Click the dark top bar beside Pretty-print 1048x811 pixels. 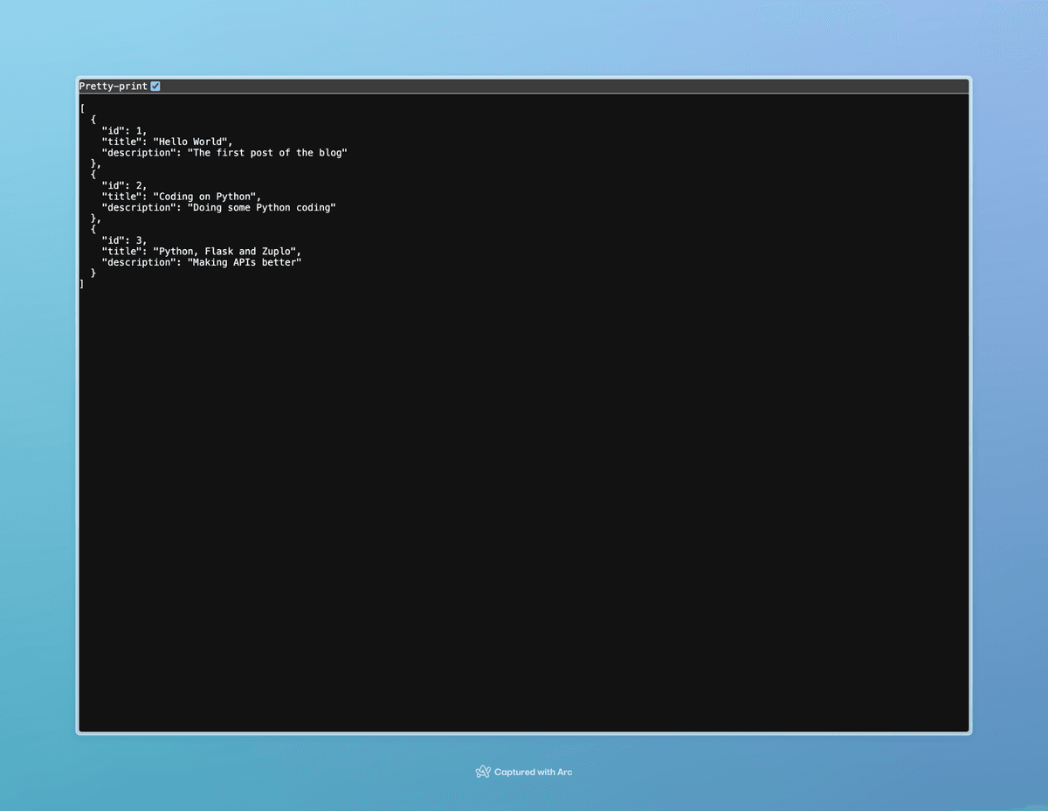tap(524, 86)
